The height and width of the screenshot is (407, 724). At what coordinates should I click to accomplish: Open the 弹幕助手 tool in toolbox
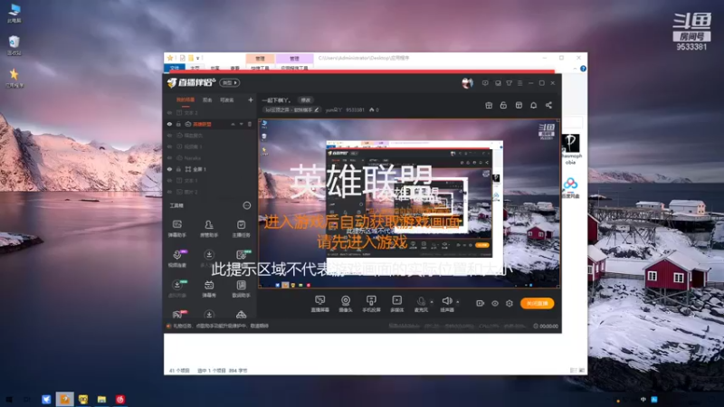176,228
